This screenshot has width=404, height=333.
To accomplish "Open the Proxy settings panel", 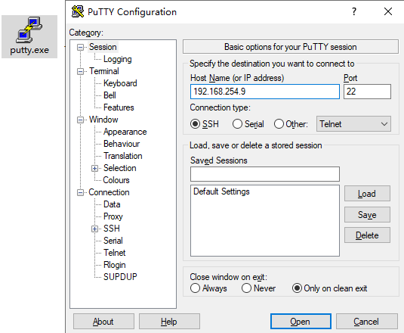I will coord(113,216).
